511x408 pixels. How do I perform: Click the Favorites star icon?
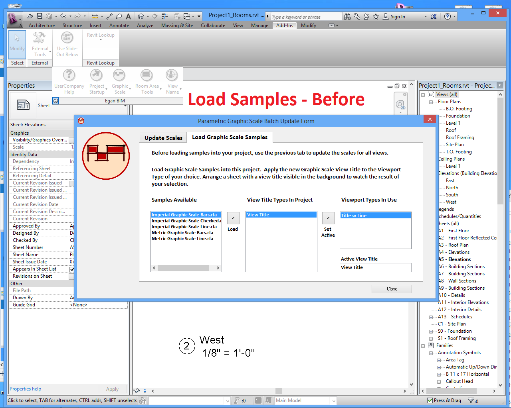click(x=376, y=16)
